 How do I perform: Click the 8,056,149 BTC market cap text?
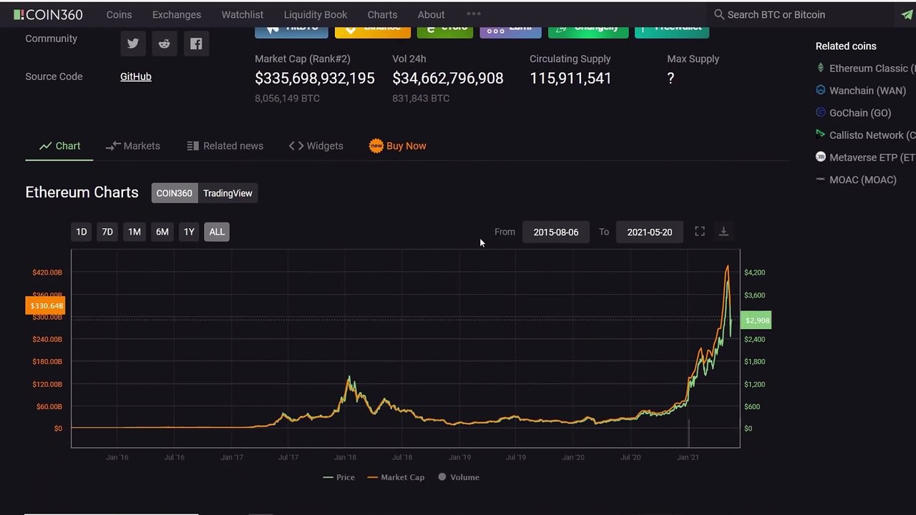(287, 98)
